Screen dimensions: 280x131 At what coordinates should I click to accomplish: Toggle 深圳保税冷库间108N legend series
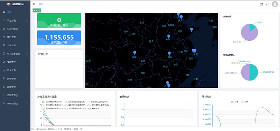coord(75,108)
